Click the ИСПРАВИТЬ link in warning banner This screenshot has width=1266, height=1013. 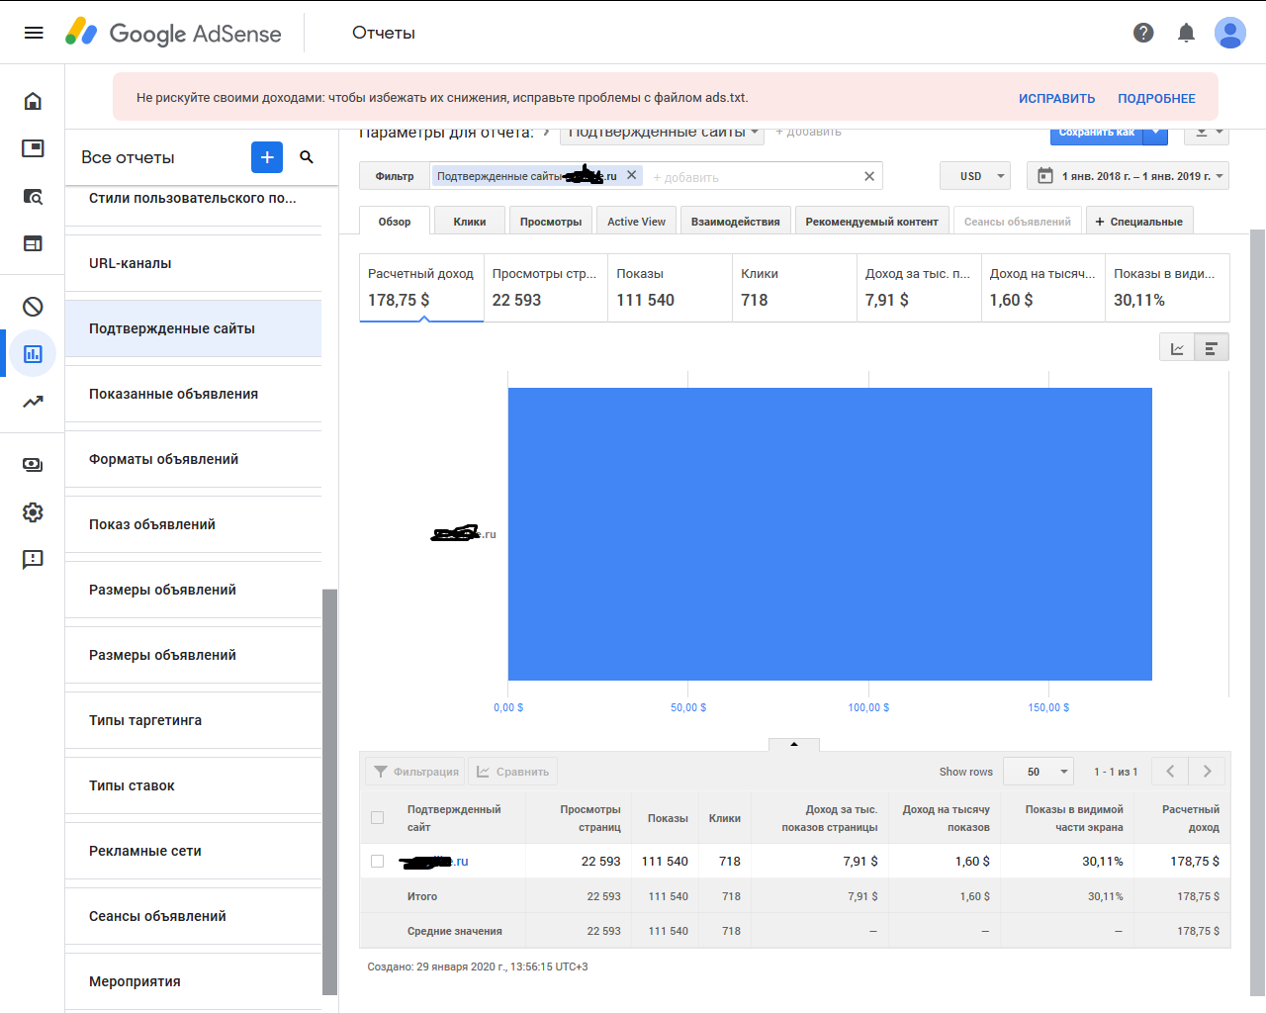tap(1056, 99)
